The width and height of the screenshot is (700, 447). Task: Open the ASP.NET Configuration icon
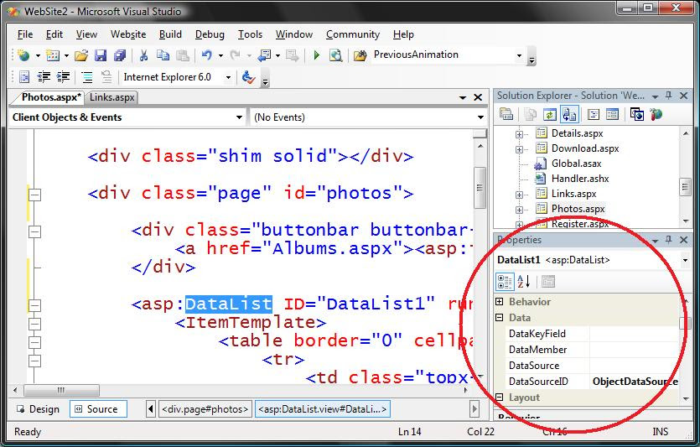(656, 114)
